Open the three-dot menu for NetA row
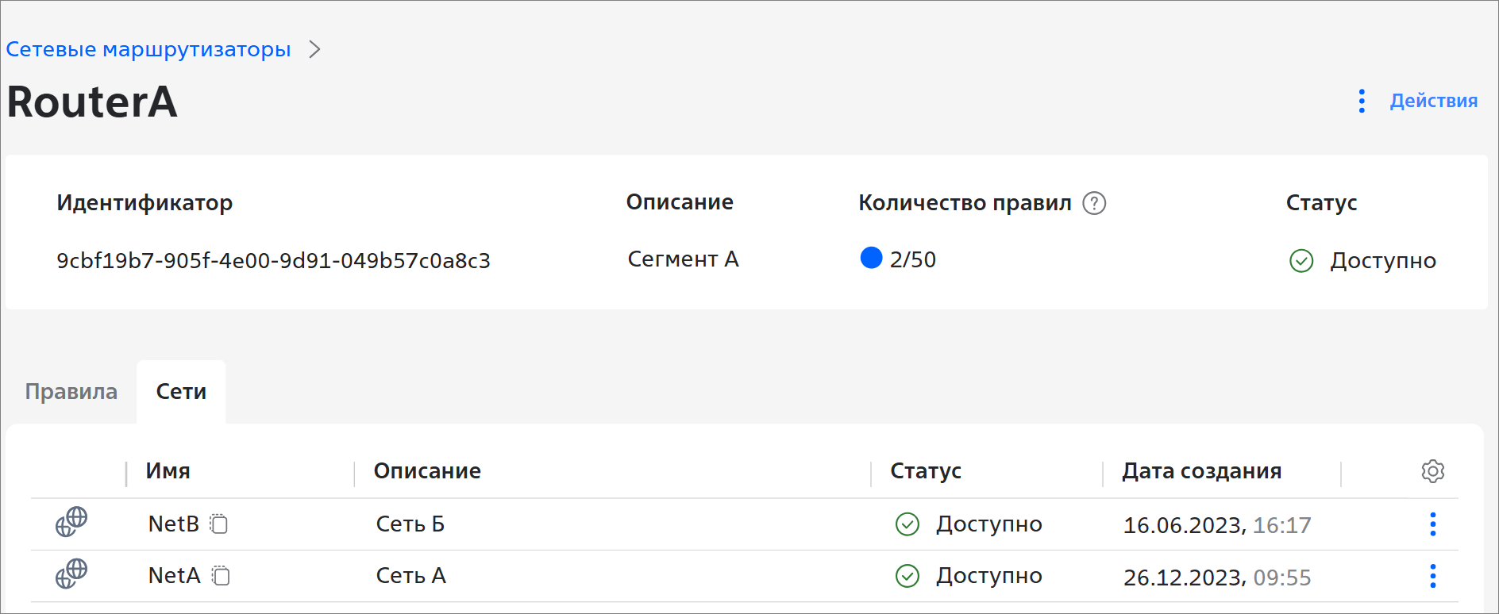This screenshot has width=1499, height=614. 1432,576
